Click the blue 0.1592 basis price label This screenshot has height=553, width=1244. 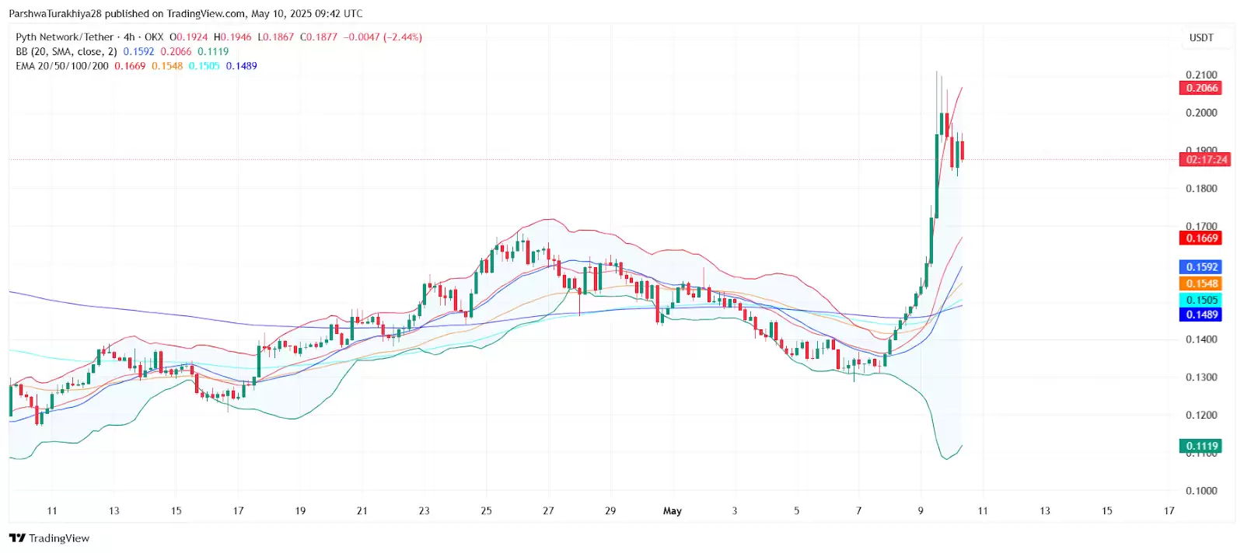1201,266
